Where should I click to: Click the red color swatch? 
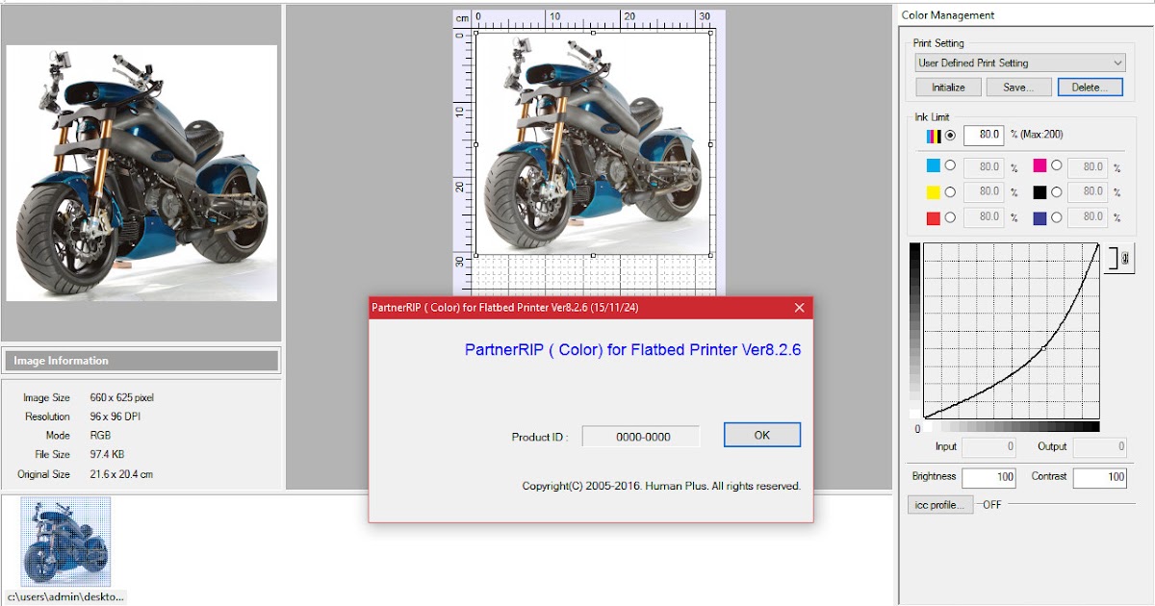(x=933, y=218)
